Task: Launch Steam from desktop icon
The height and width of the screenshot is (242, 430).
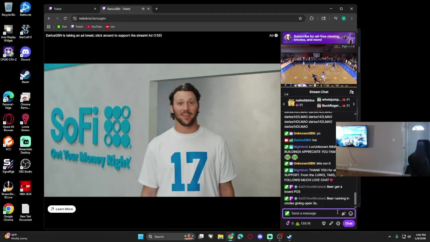Action: [26, 76]
